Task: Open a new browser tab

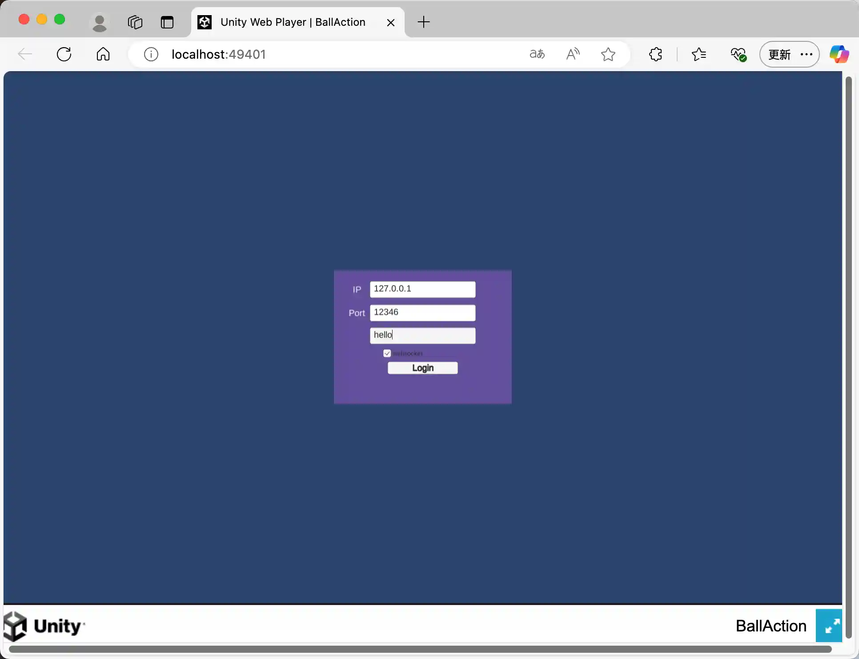Action: (x=423, y=22)
